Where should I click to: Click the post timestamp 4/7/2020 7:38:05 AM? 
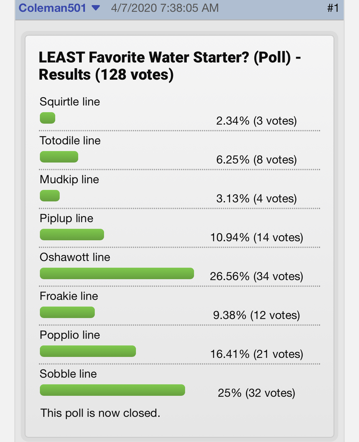point(165,8)
